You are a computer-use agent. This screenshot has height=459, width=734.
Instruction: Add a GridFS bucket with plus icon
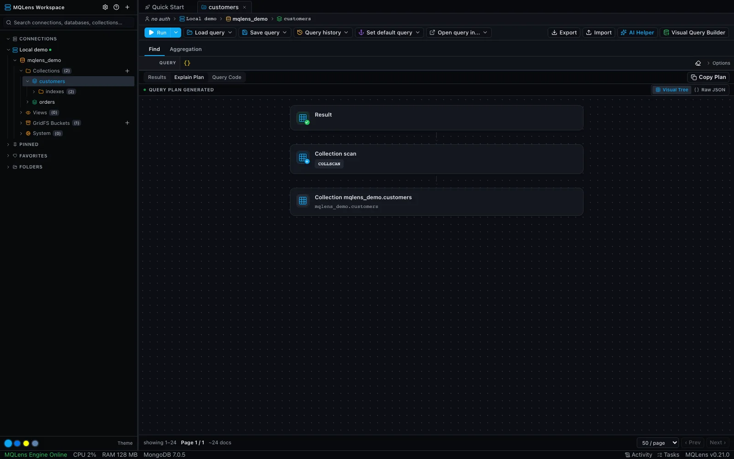pyautogui.click(x=128, y=123)
